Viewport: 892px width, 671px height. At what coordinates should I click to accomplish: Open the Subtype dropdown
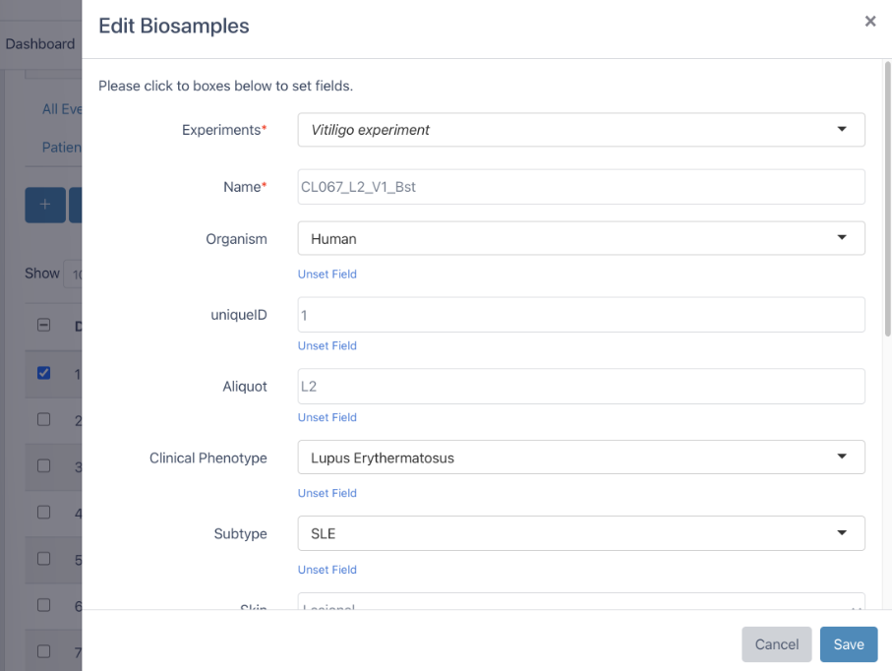(581, 533)
